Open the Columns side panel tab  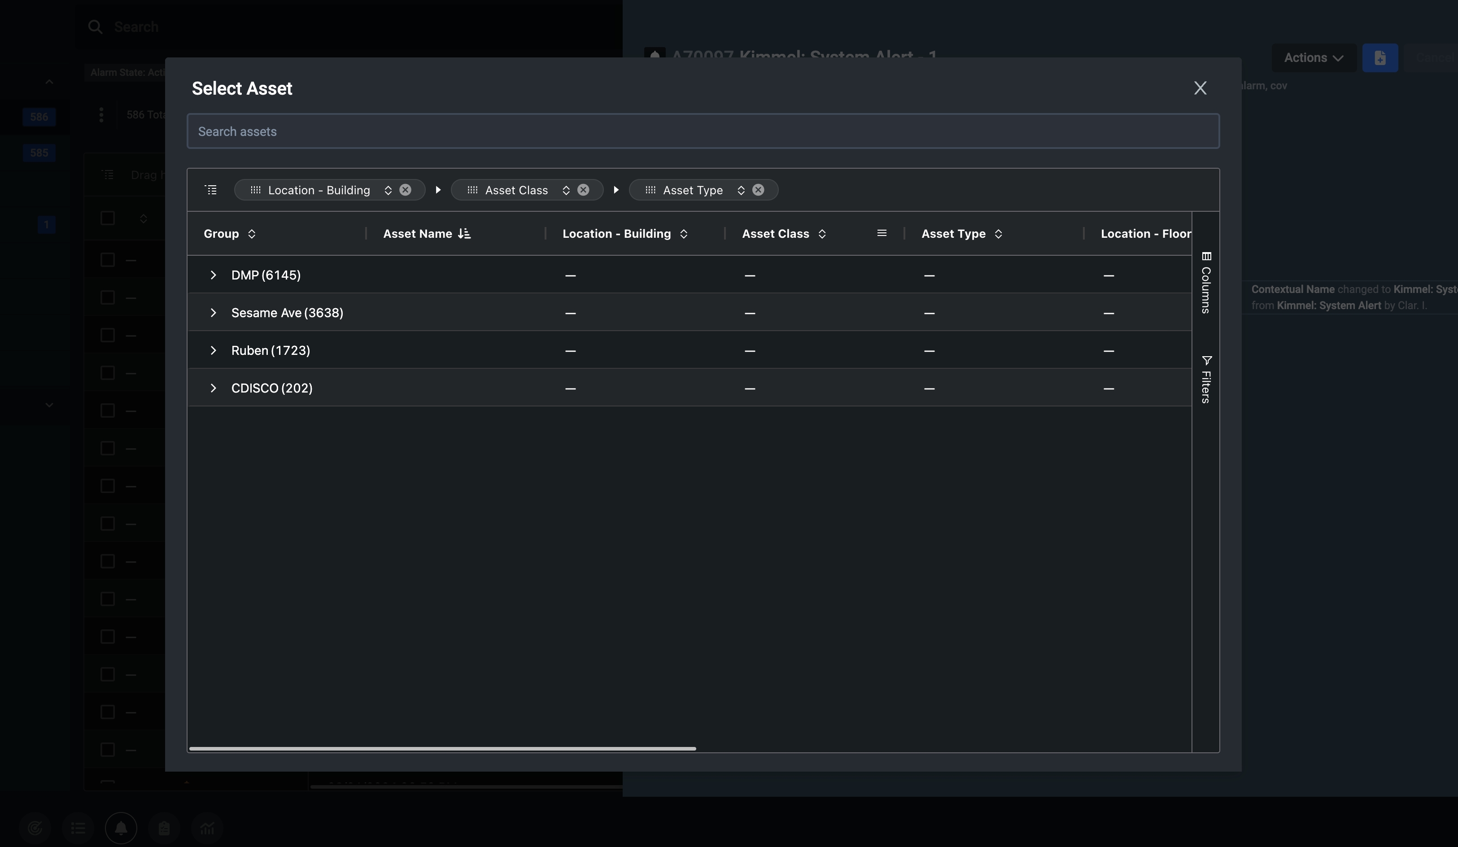pos(1206,283)
